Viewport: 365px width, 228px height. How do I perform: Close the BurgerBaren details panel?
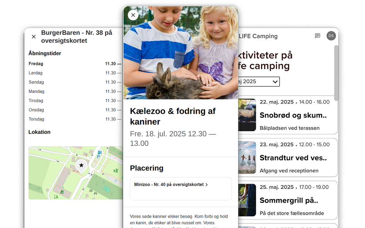click(34, 36)
